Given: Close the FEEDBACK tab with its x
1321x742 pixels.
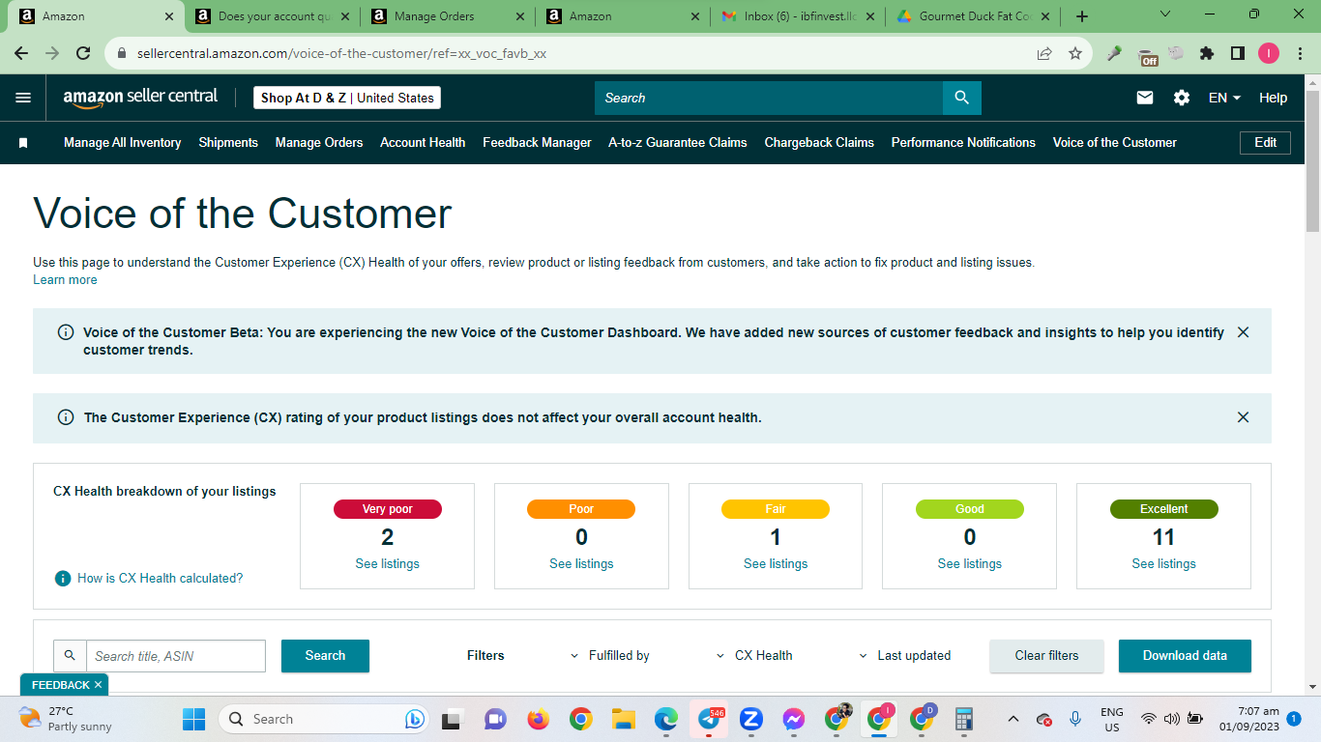Looking at the screenshot, I should coord(98,685).
